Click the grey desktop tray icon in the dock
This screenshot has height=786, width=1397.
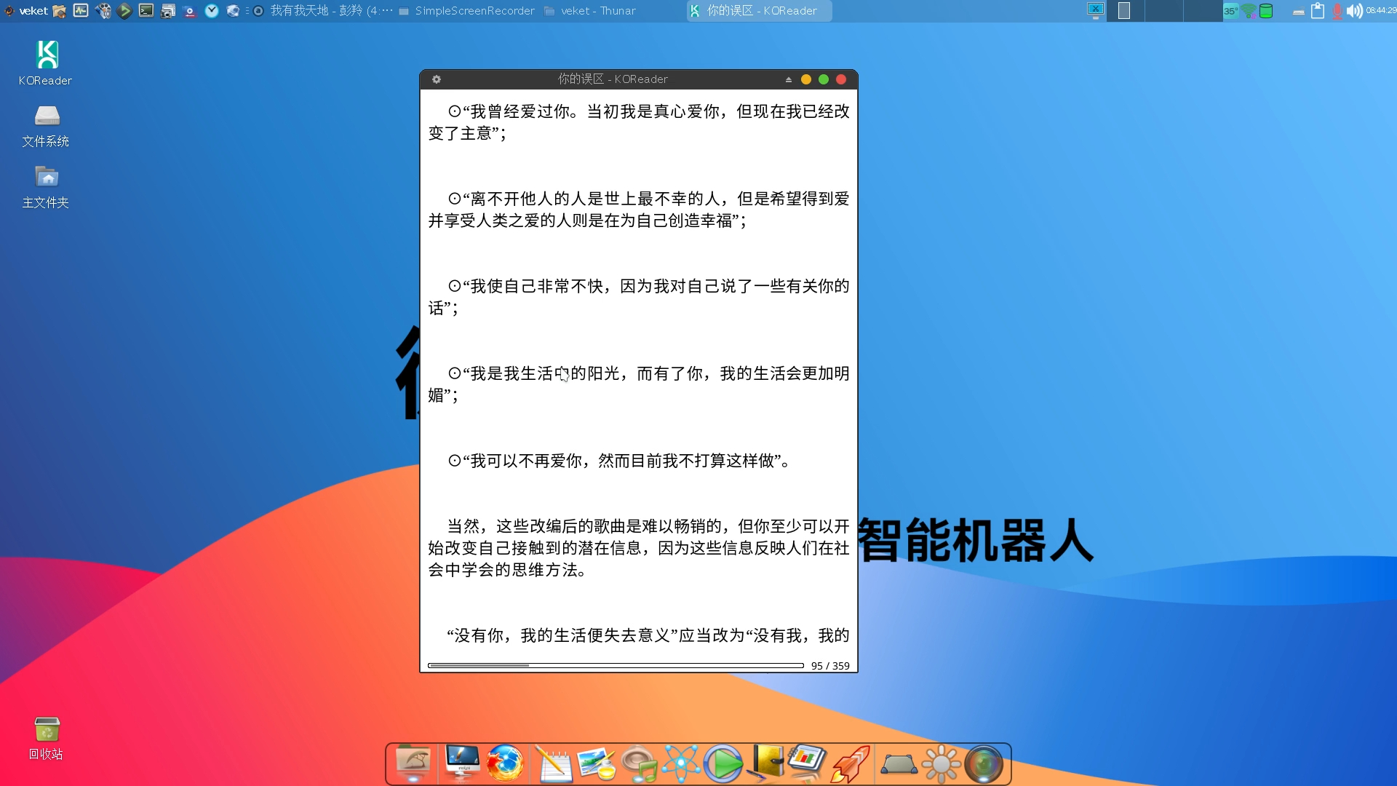pyautogui.click(x=899, y=764)
